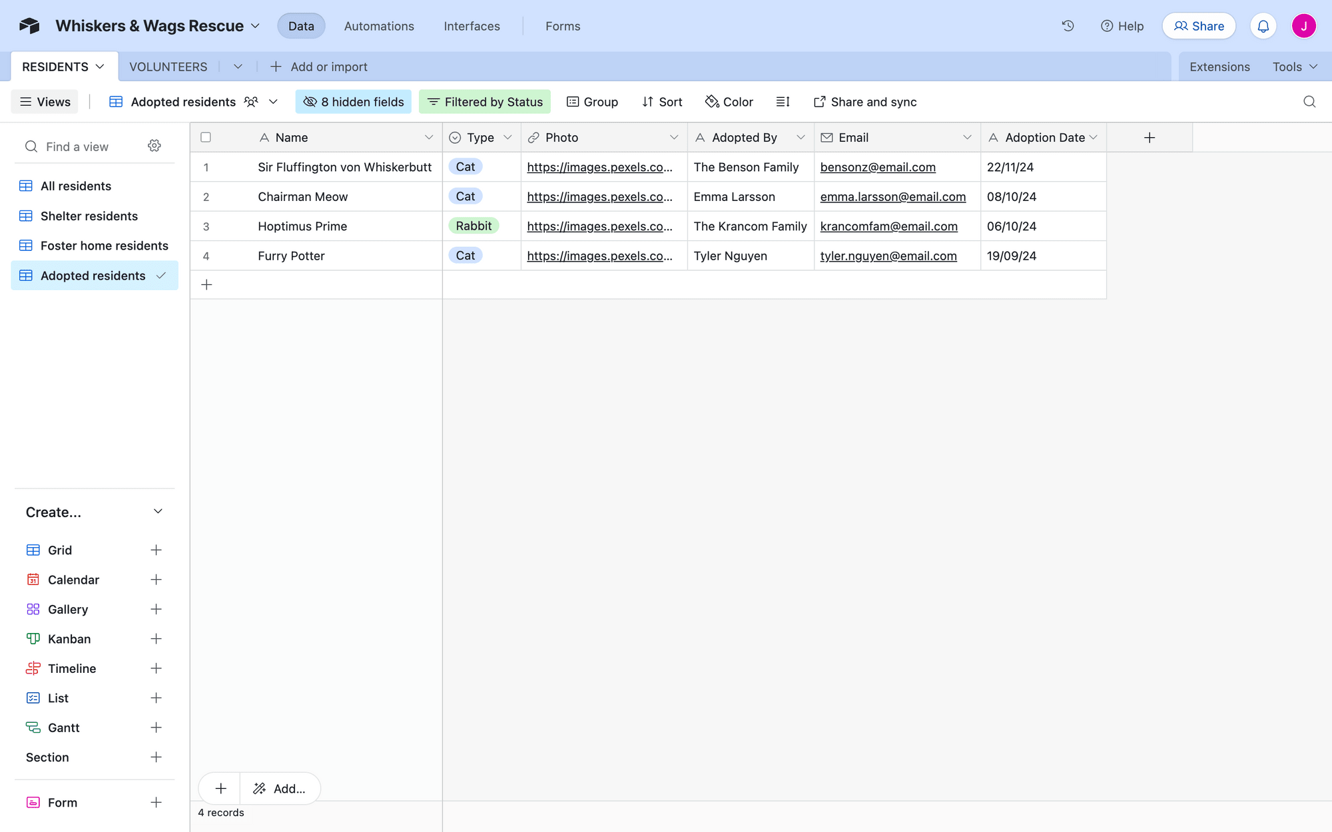Image resolution: width=1332 pixels, height=832 pixels.
Task: Select the VOLUNTEERS tab
Action: (x=168, y=66)
